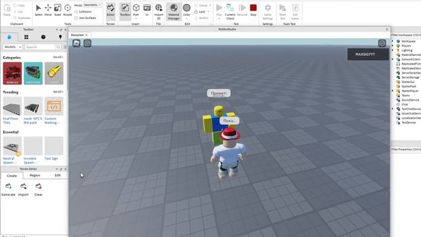Open the viewport top-right options icon
The height and width of the screenshot is (237, 421).
coord(382,43)
